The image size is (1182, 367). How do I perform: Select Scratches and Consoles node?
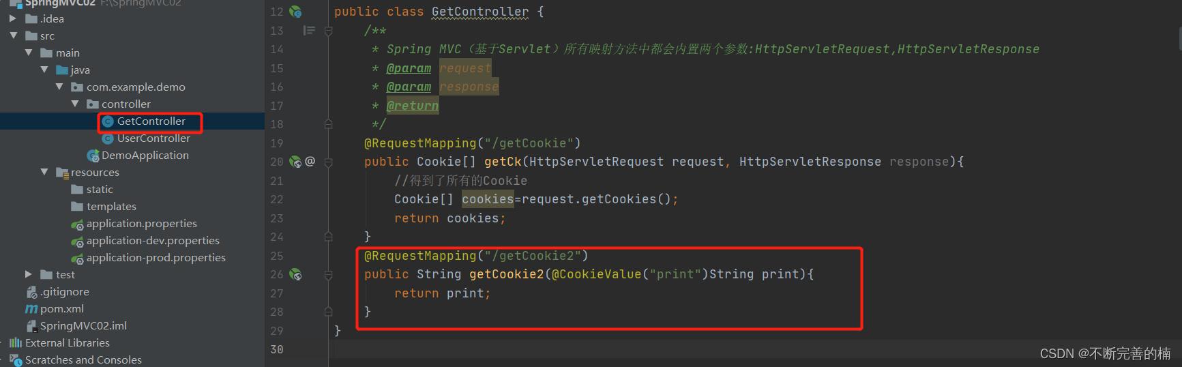83,359
